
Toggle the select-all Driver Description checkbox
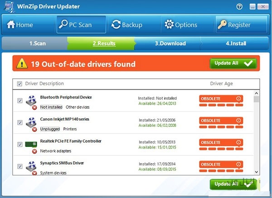click(19, 84)
